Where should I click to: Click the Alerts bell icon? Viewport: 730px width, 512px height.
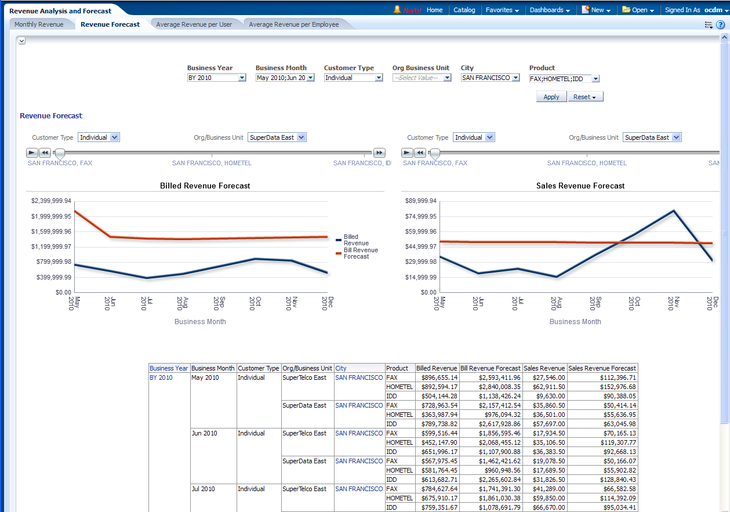[x=397, y=10]
